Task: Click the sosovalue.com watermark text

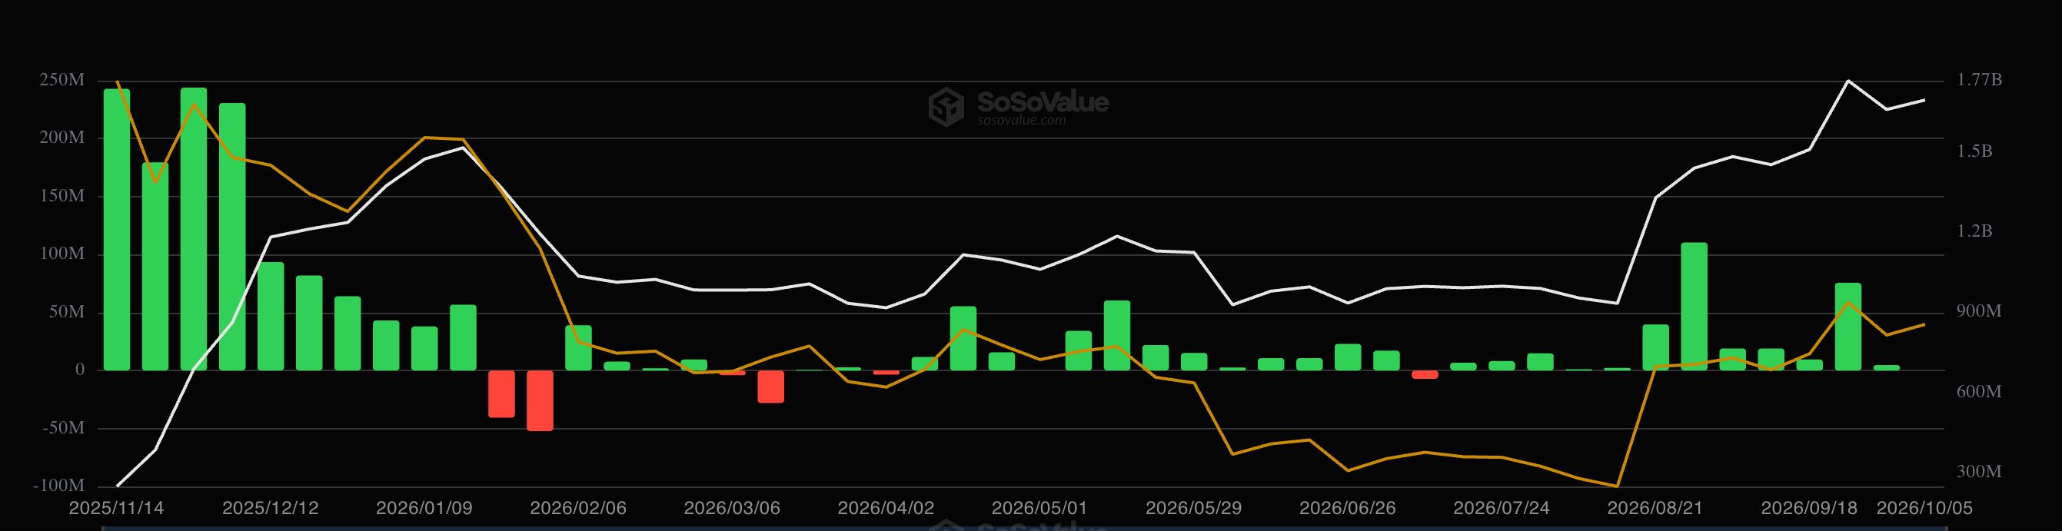Action: click(x=1022, y=121)
